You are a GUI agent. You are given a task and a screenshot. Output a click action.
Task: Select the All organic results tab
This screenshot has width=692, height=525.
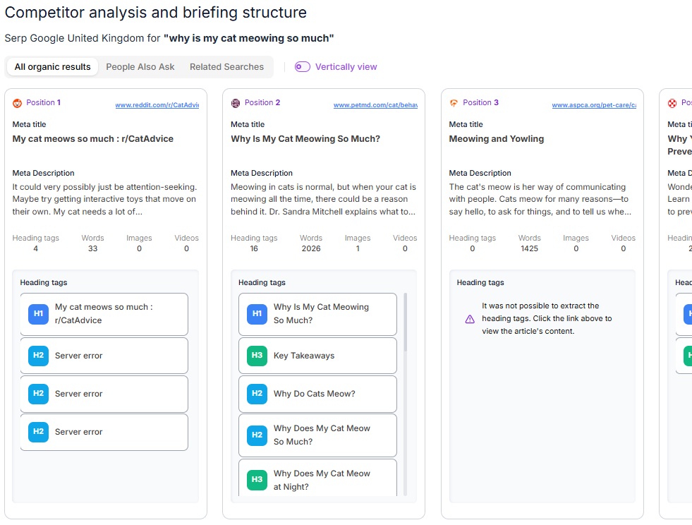tap(51, 66)
